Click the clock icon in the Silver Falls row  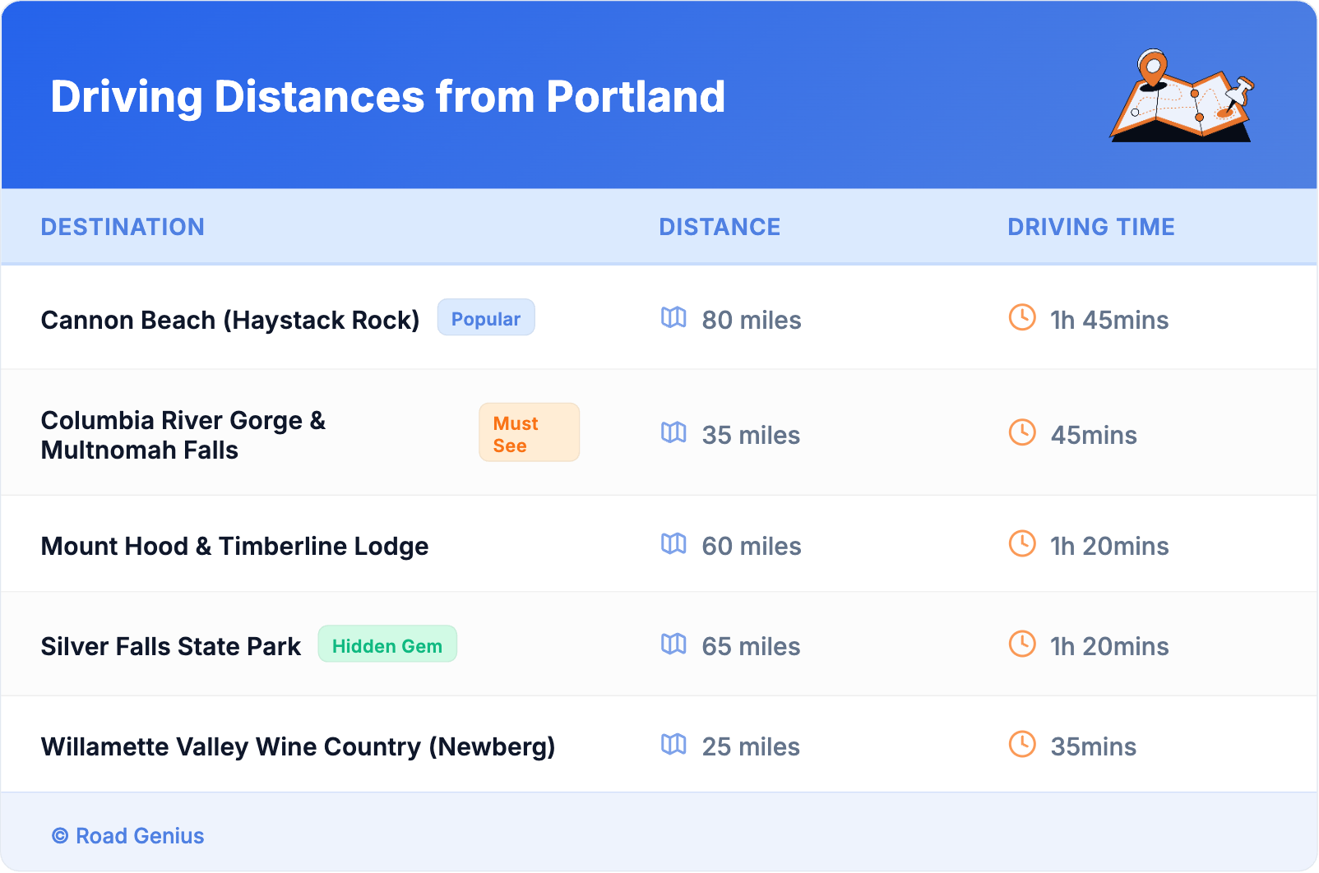[x=1022, y=644]
